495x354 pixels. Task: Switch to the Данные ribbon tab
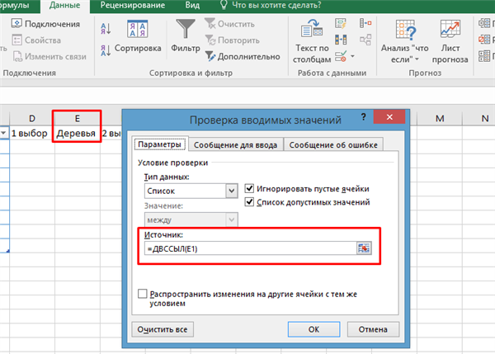(x=64, y=6)
